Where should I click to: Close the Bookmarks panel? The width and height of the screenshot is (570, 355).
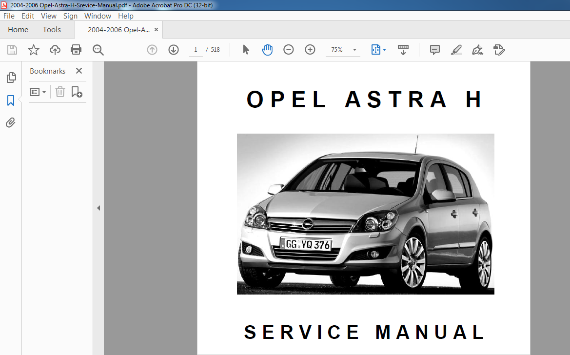(79, 71)
